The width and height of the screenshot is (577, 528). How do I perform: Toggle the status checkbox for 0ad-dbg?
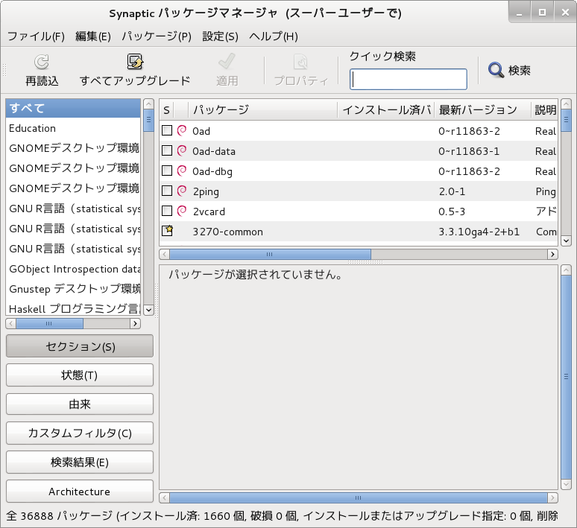(167, 171)
